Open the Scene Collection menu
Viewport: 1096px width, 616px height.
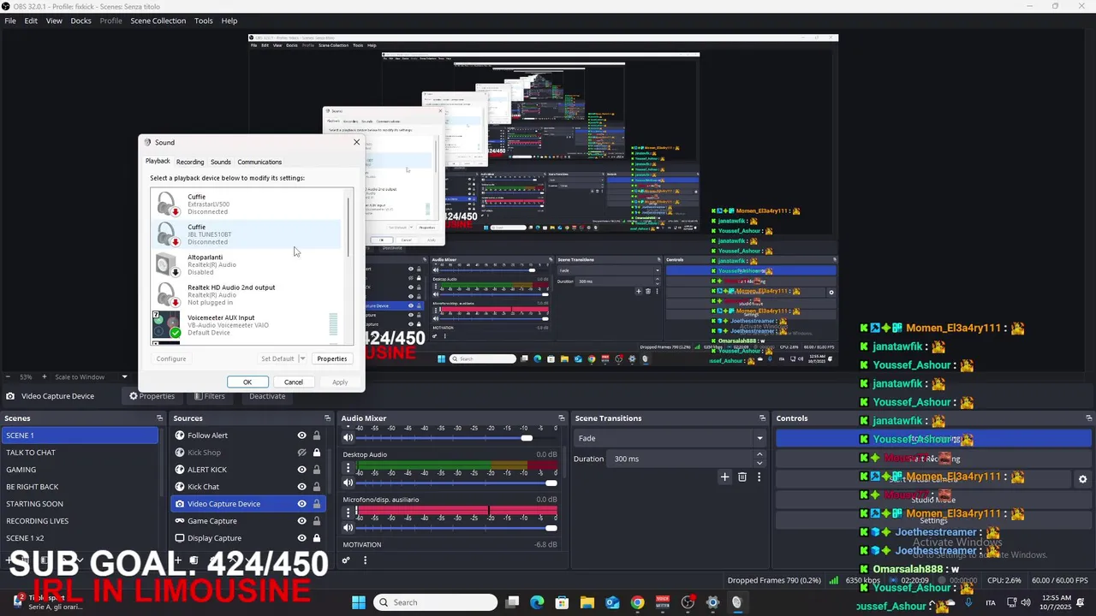pos(158,21)
